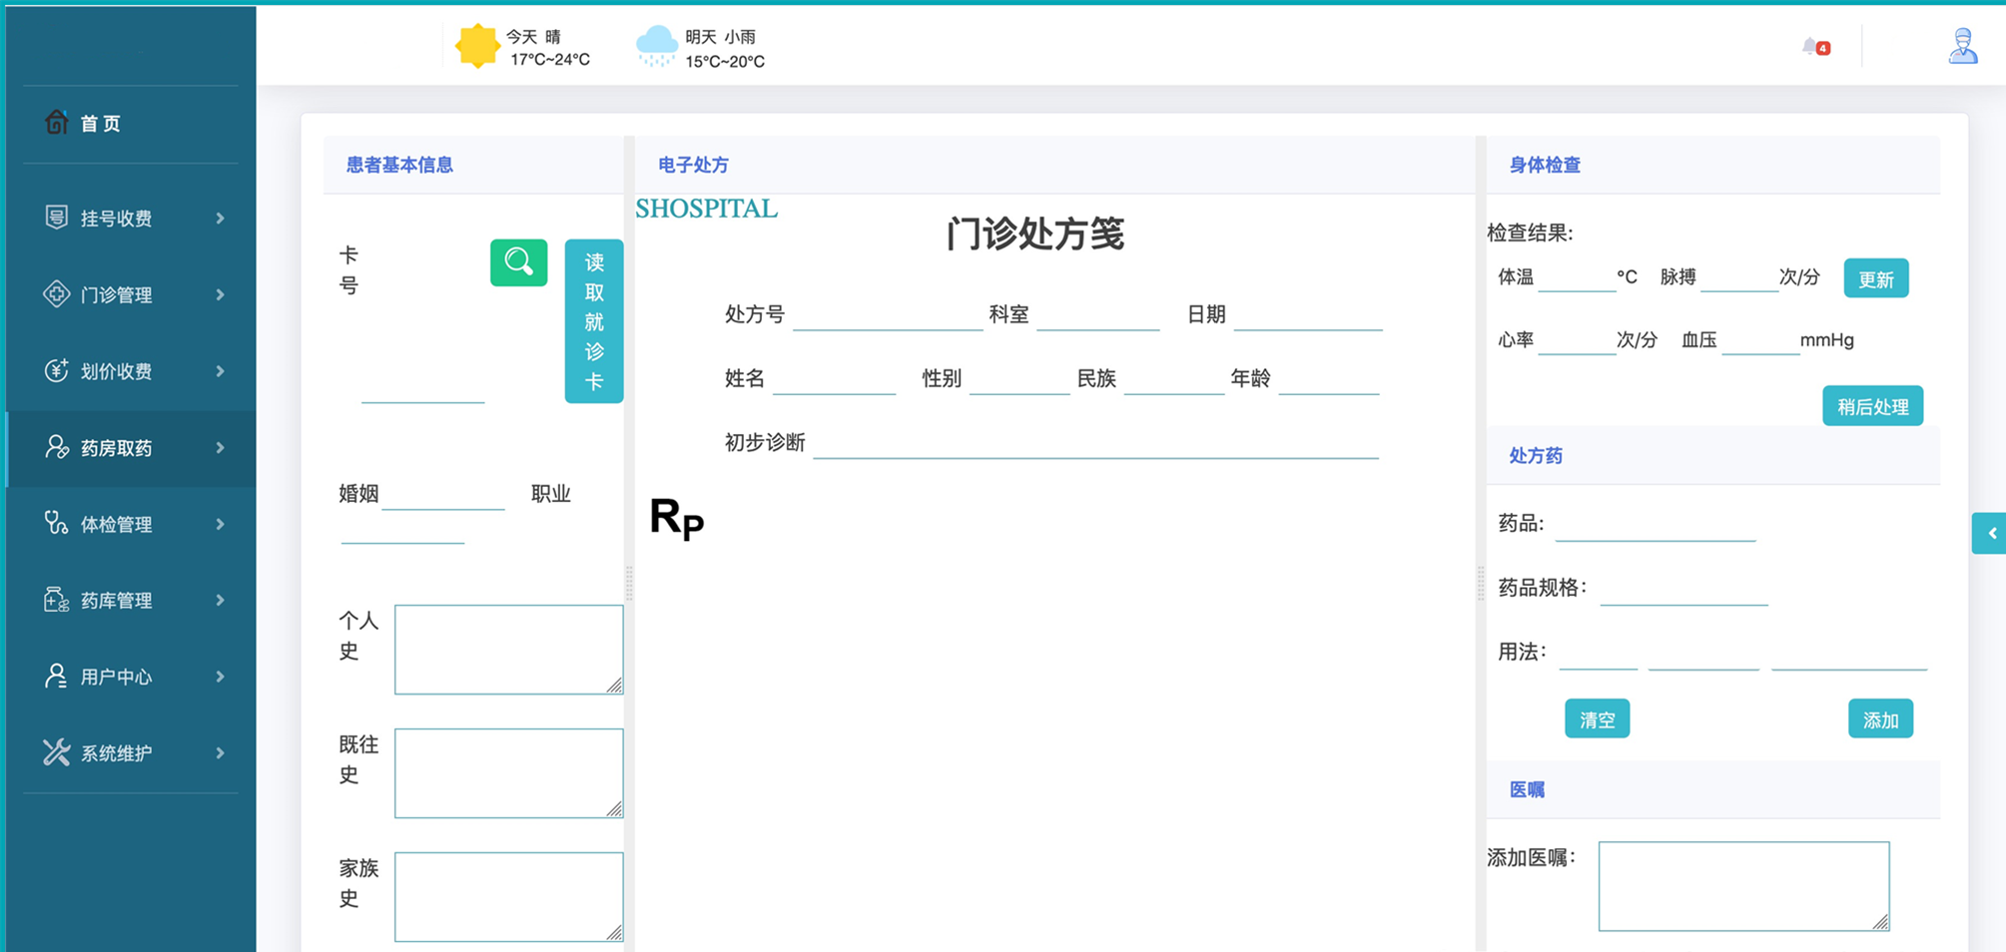Click the 体检管理 stethoscope icon
The image size is (2006, 952).
coord(57,524)
